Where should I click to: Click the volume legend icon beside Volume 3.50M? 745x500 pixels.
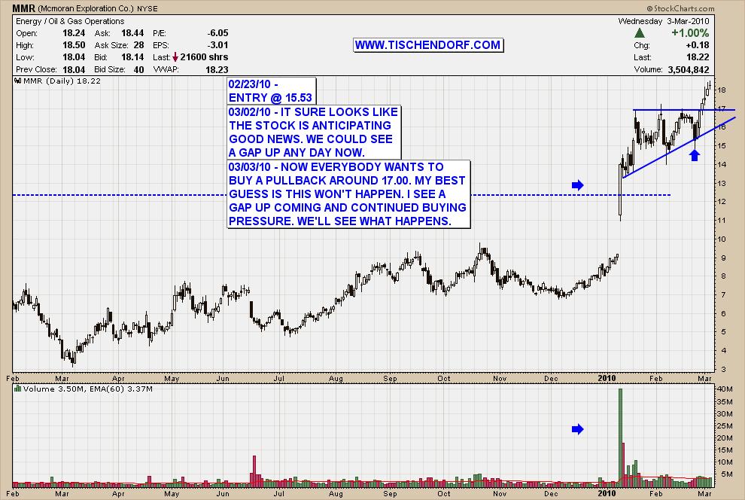point(18,389)
